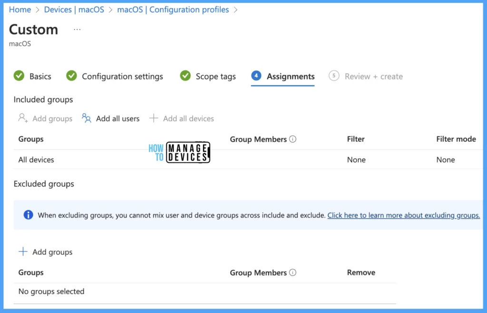
Task: Select the All devices row
Action: point(248,160)
